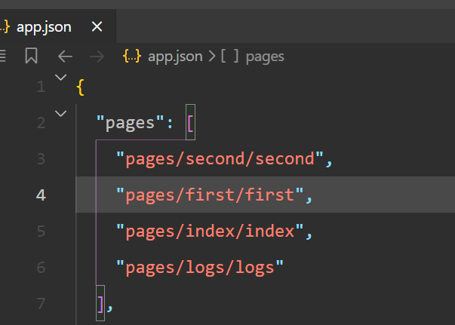
Task: Open the list icon left of the bookmark
Action: (x=3, y=57)
